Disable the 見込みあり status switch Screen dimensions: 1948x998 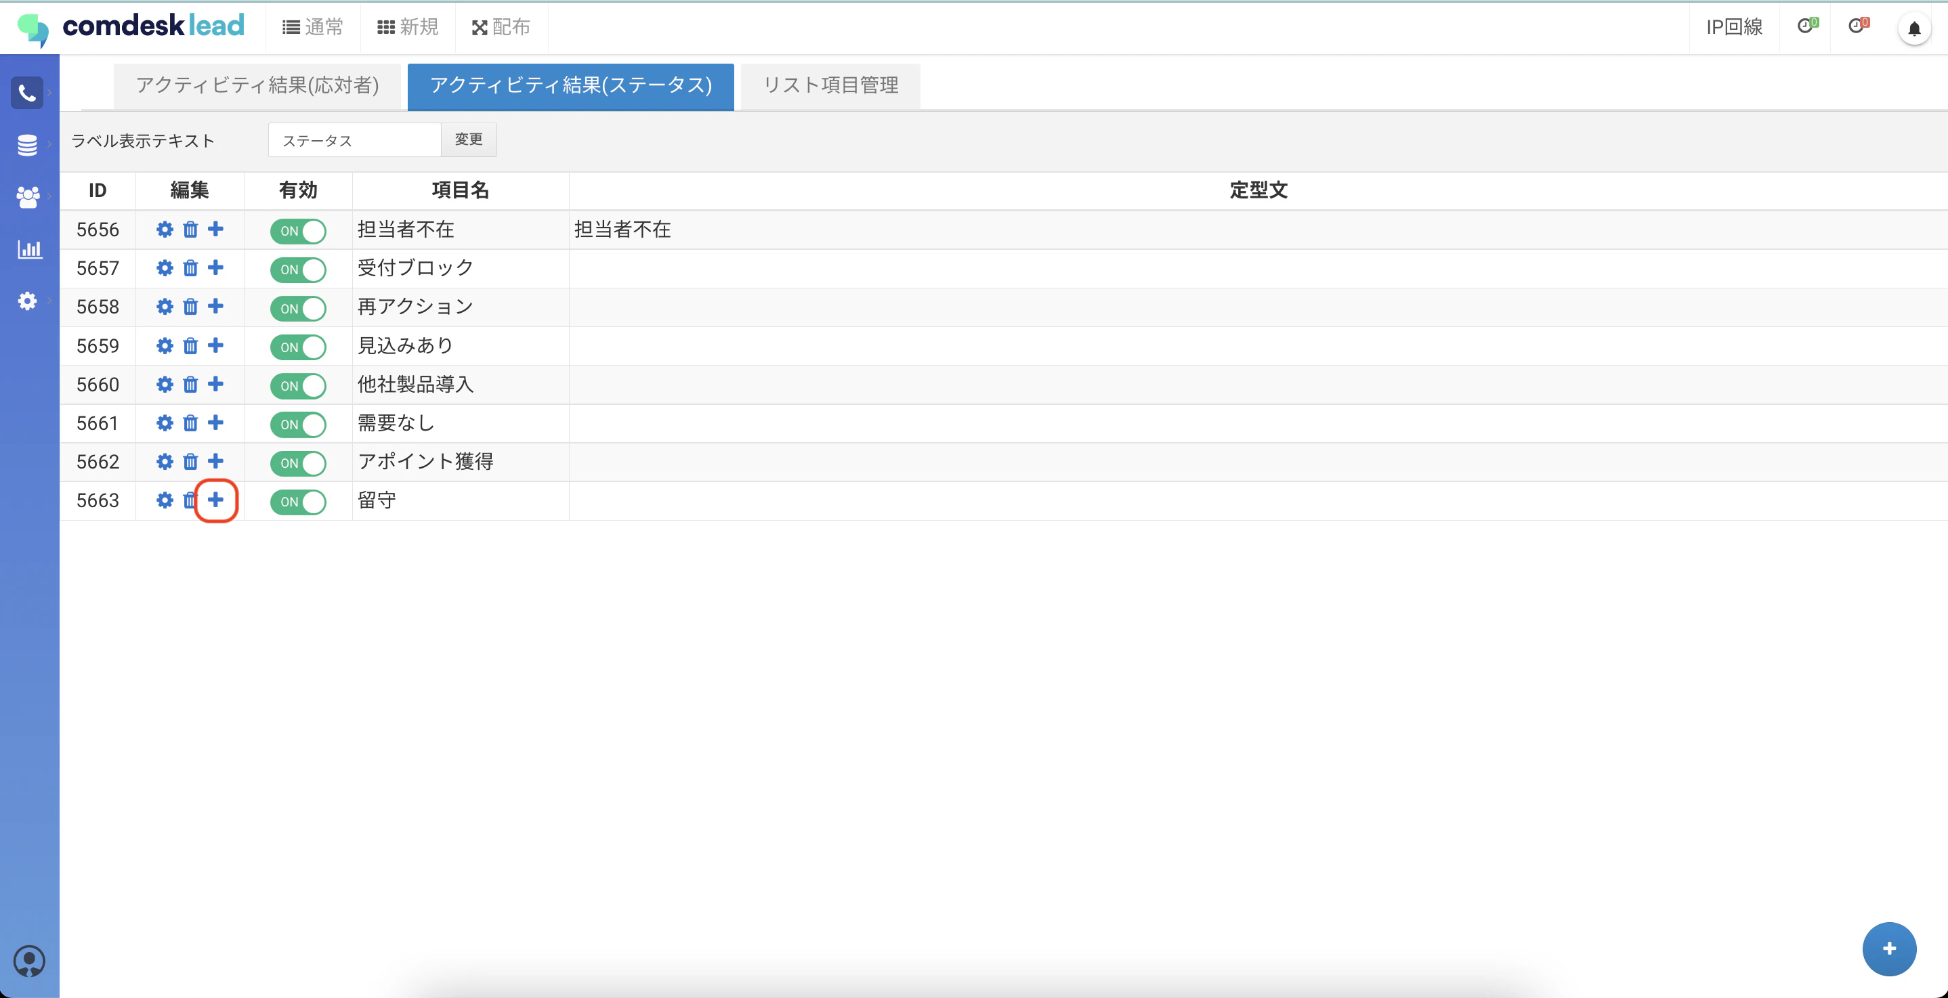[x=298, y=347]
